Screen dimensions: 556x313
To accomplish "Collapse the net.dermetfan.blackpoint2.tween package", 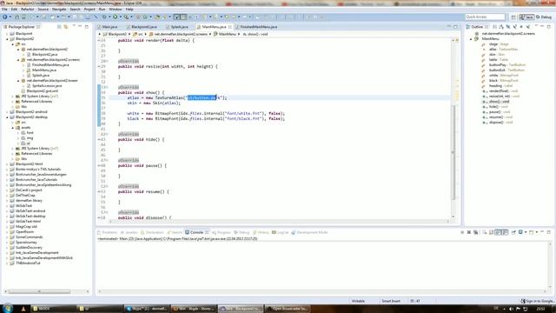I will [18, 81].
